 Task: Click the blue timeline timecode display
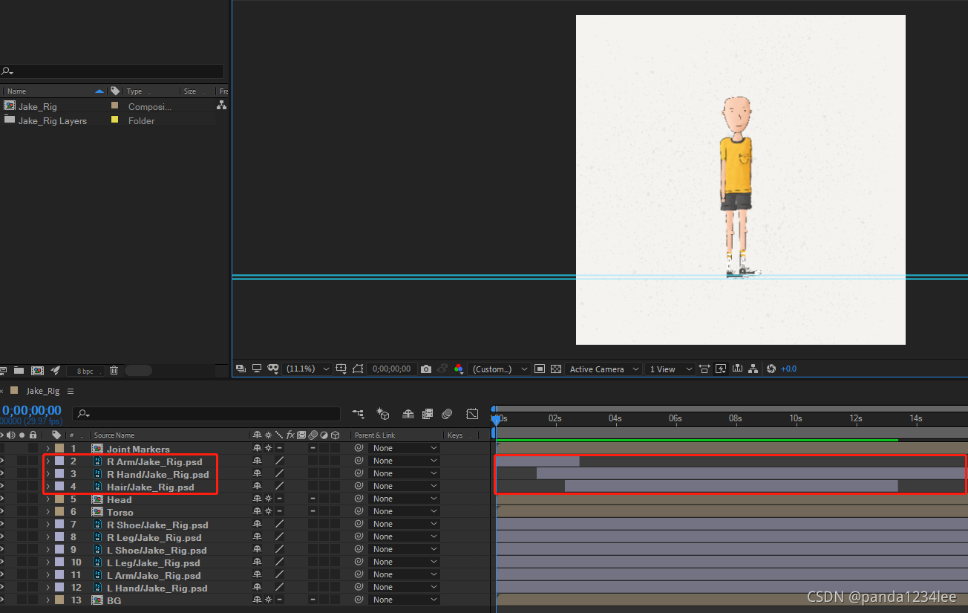point(31,410)
